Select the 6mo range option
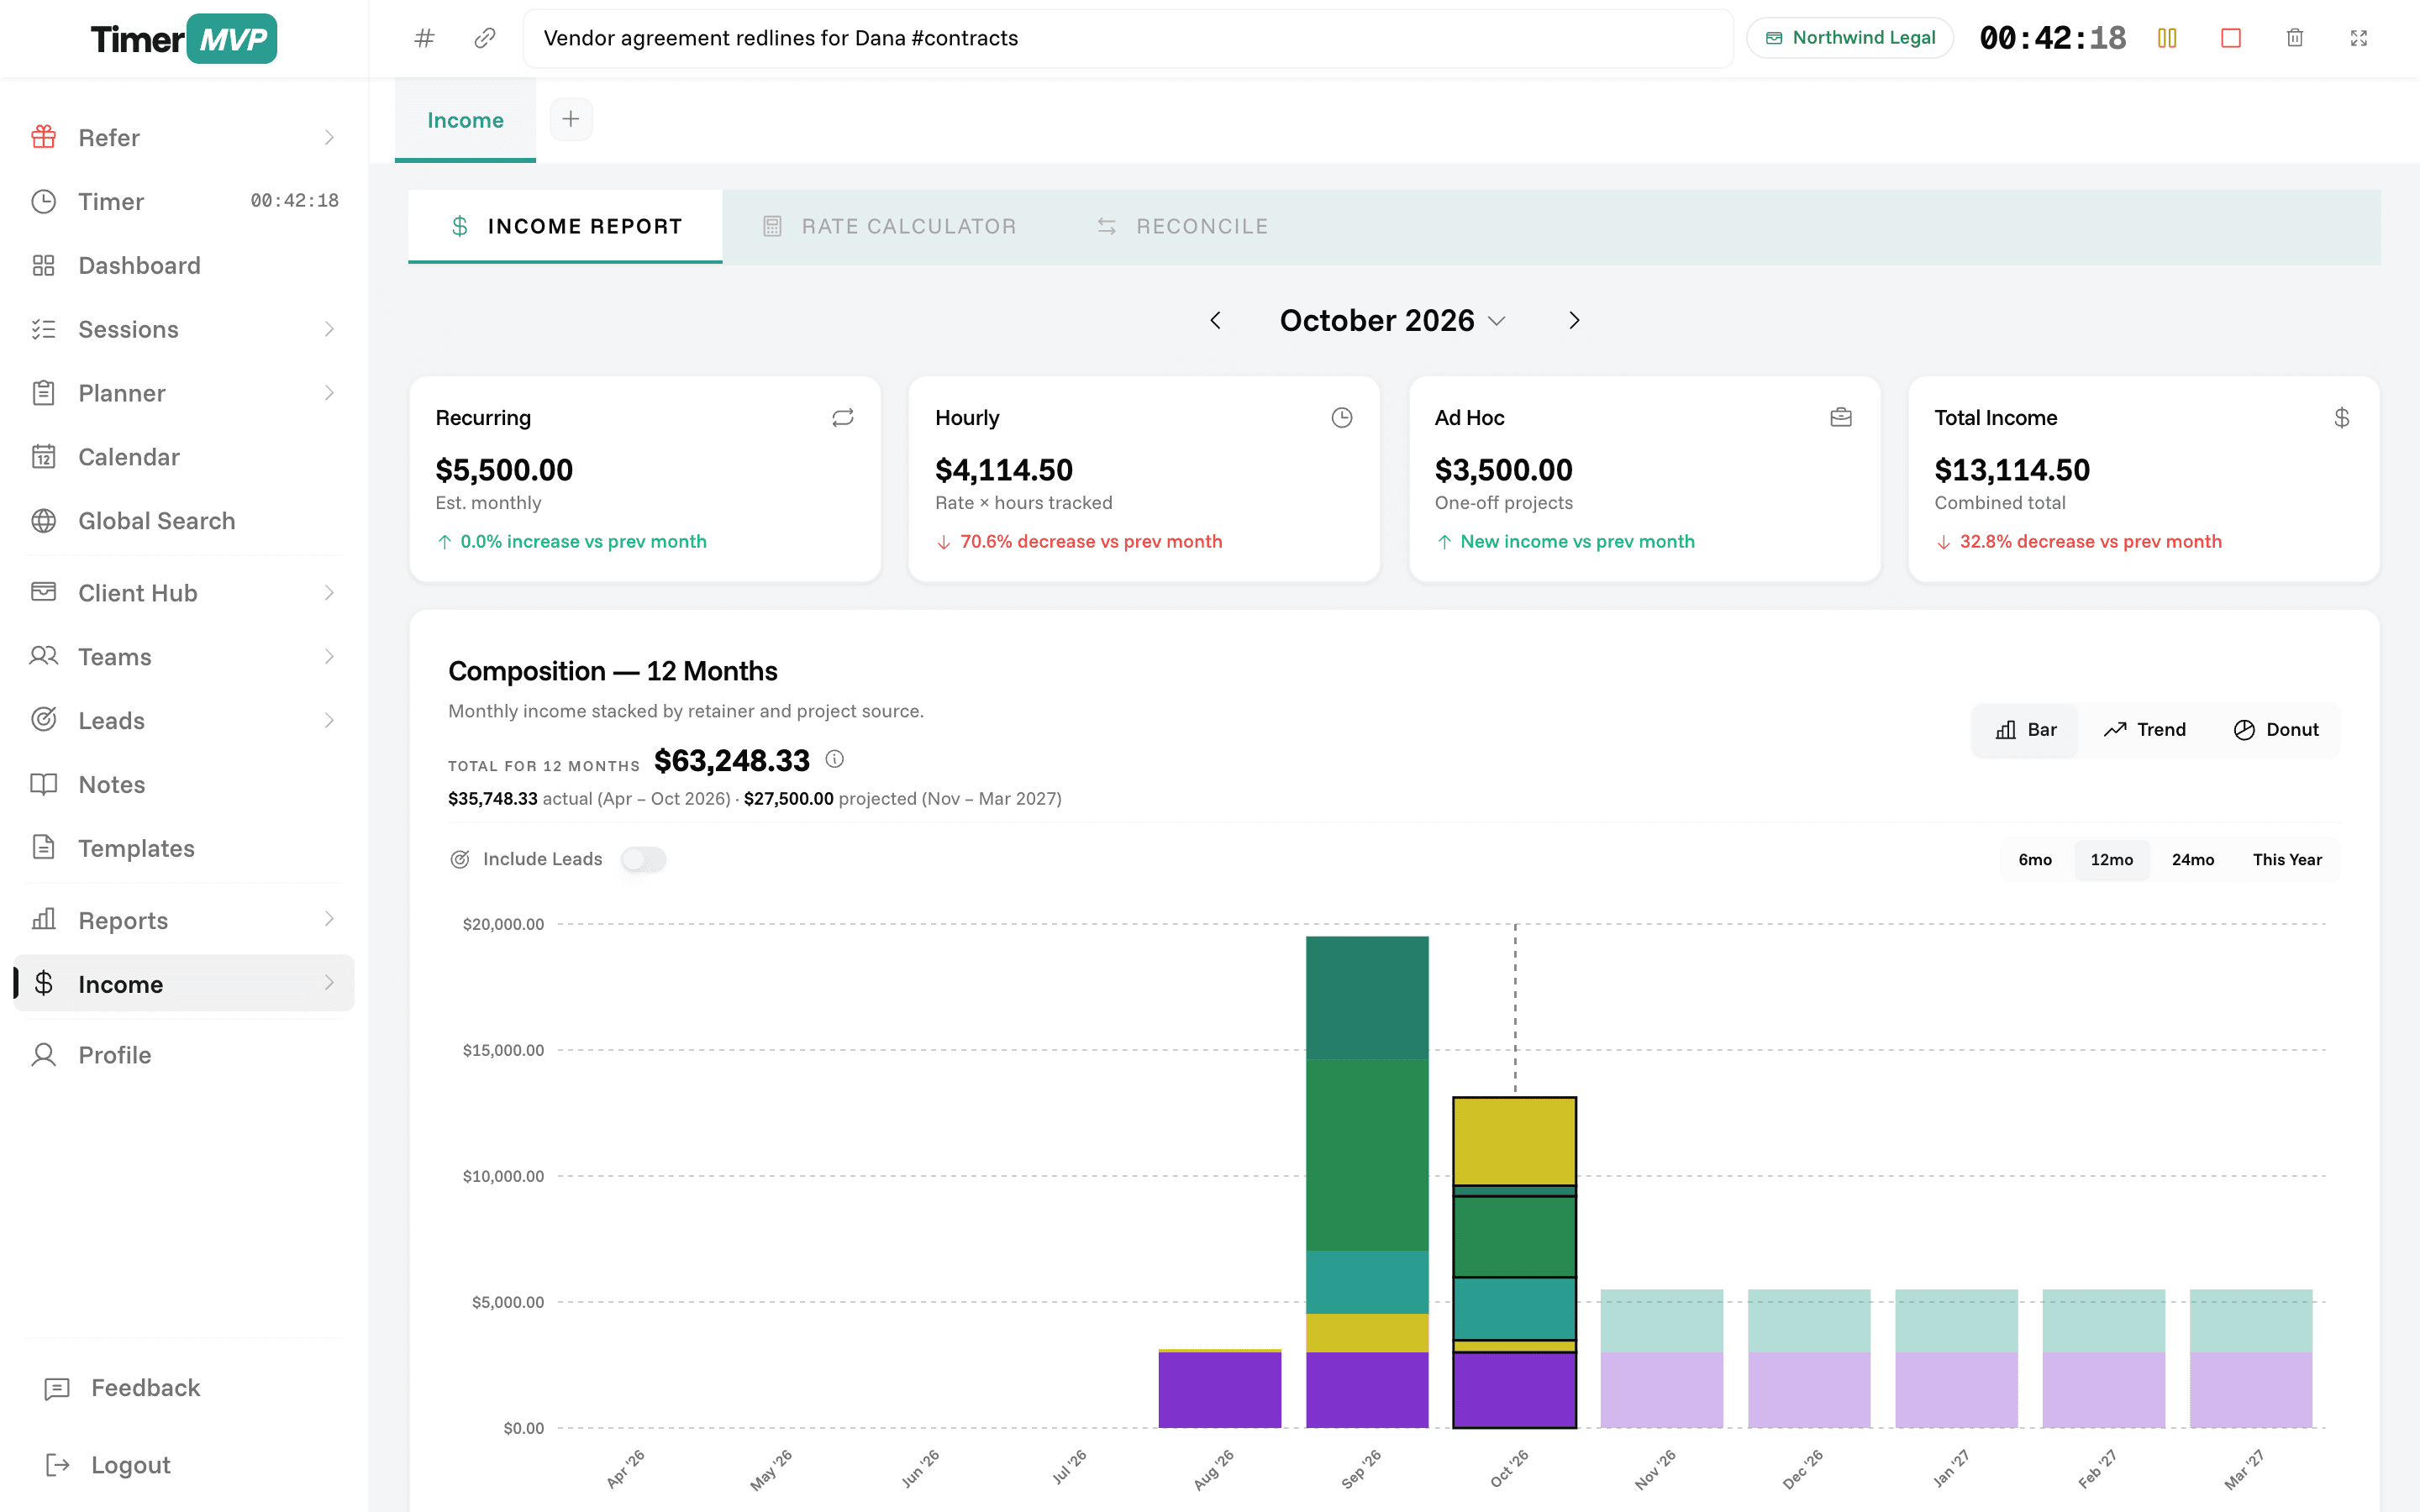Image resolution: width=2420 pixels, height=1512 pixels. coord(2035,860)
